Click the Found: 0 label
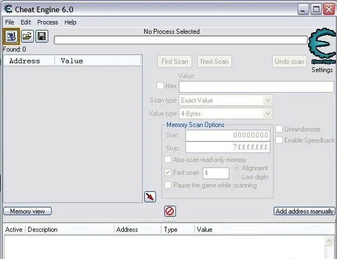The width and height of the screenshot is (337, 259). click(x=14, y=49)
